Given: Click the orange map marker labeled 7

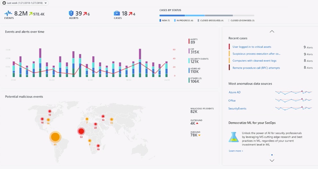Looking at the screenshot, I should [87, 119].
